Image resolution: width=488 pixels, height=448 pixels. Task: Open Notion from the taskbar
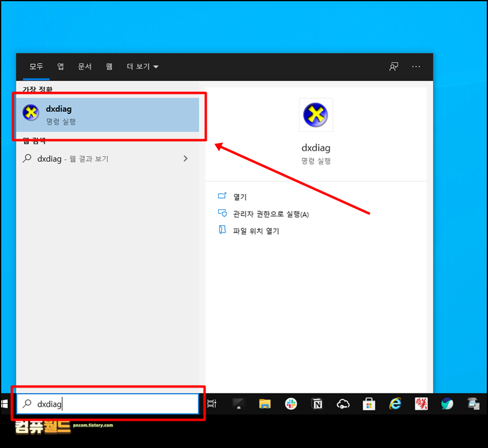[317, 404]
